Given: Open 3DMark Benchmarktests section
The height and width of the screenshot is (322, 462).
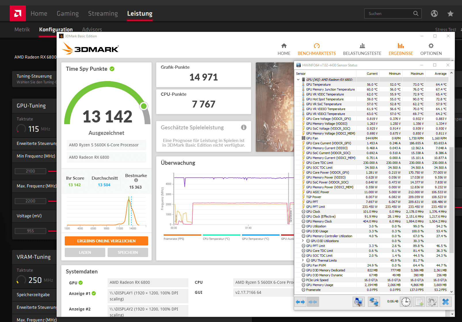Looking at the screenshot, I should tap(317, 49).
